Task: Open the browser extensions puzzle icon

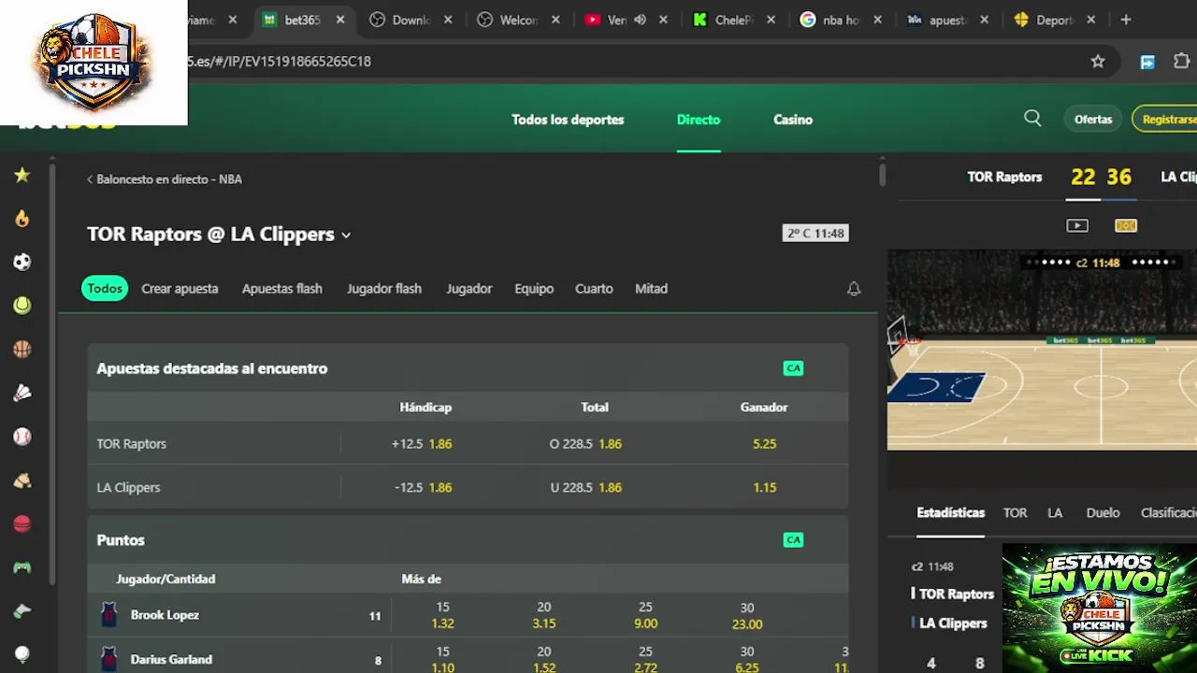Action: pos(1181,62)
